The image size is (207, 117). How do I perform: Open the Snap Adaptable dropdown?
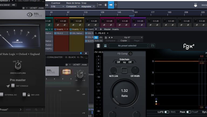point(88,6)
